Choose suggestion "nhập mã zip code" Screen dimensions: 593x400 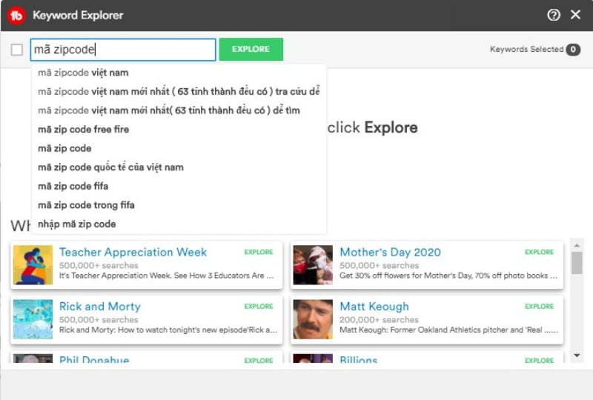coord(76,224)
